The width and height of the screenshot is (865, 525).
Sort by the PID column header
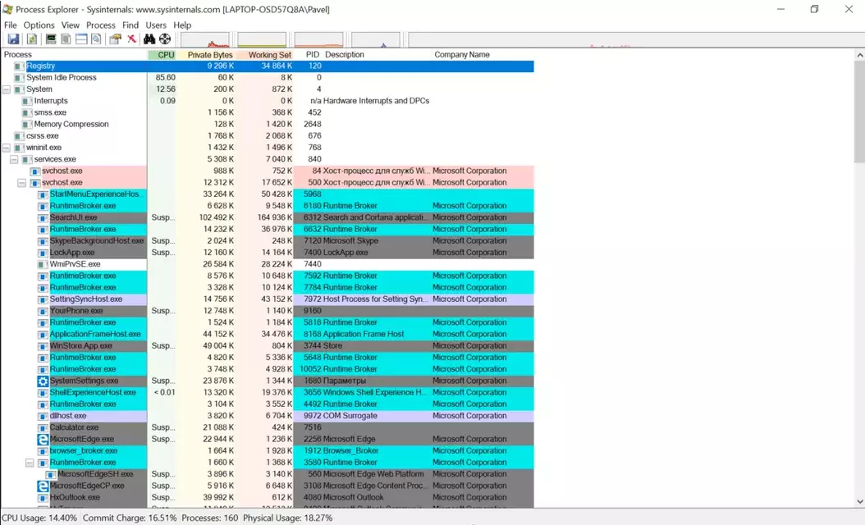pyautogui.click(x=312, y=55)
